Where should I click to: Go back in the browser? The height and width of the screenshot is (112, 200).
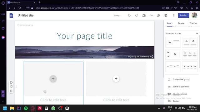click(9, 8)
